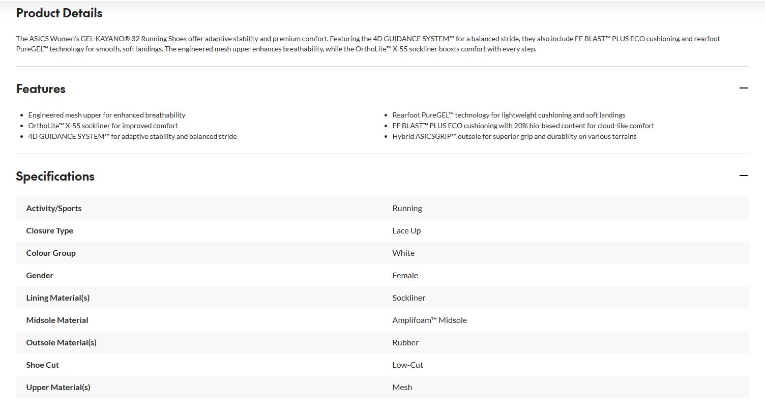
Task: Collapse the Features section minus icon
Action: pyautogui.click(x=743, y=88)
